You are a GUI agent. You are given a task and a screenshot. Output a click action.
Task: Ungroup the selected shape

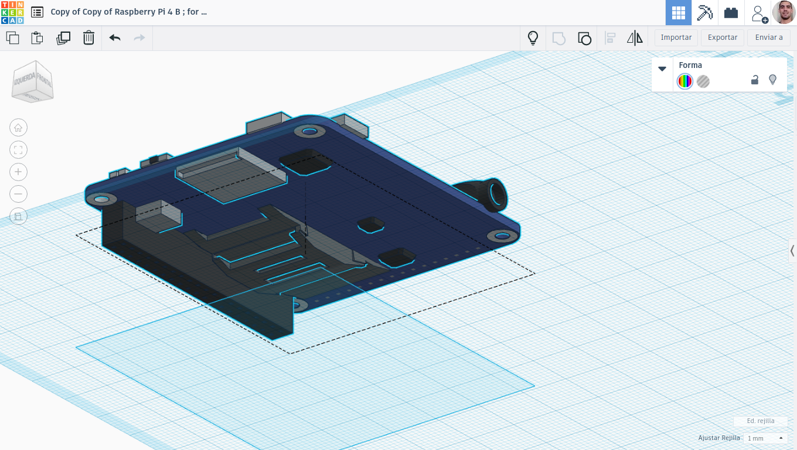pyautogui.click(x=584, y=38)
